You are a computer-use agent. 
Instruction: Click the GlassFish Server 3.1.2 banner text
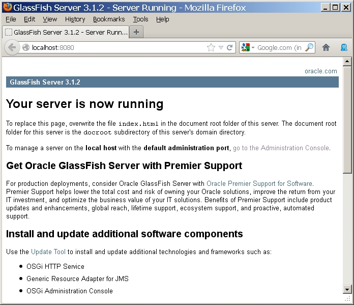click(x=45, y=82)
